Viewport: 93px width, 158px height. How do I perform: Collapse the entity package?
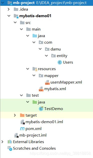[46, 56]
